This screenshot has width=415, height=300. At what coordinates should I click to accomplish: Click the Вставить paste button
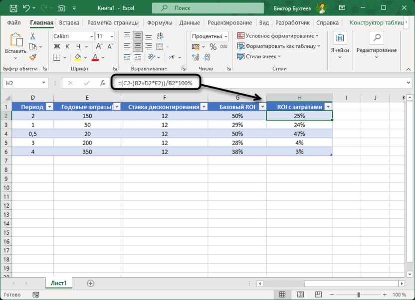pyautogui.click(x=15, y=45)
